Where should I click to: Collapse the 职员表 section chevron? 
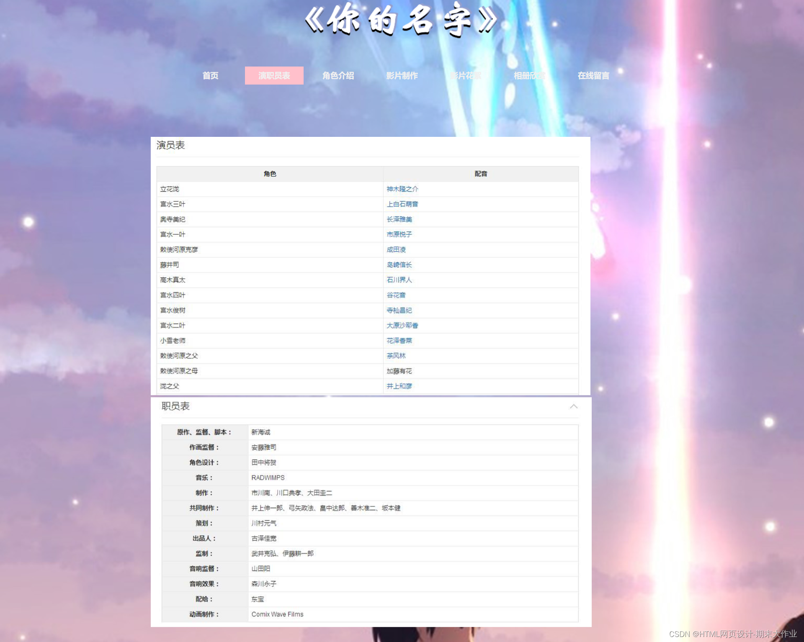(574, 406)
